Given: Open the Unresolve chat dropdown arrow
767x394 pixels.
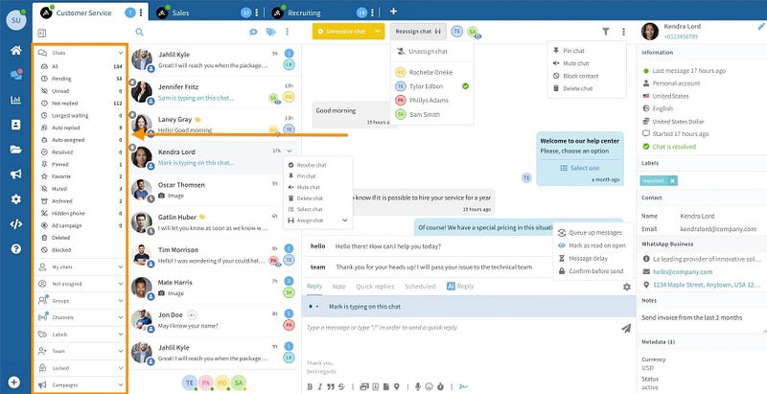Looking at the screenshot, I should pos(378,32).
